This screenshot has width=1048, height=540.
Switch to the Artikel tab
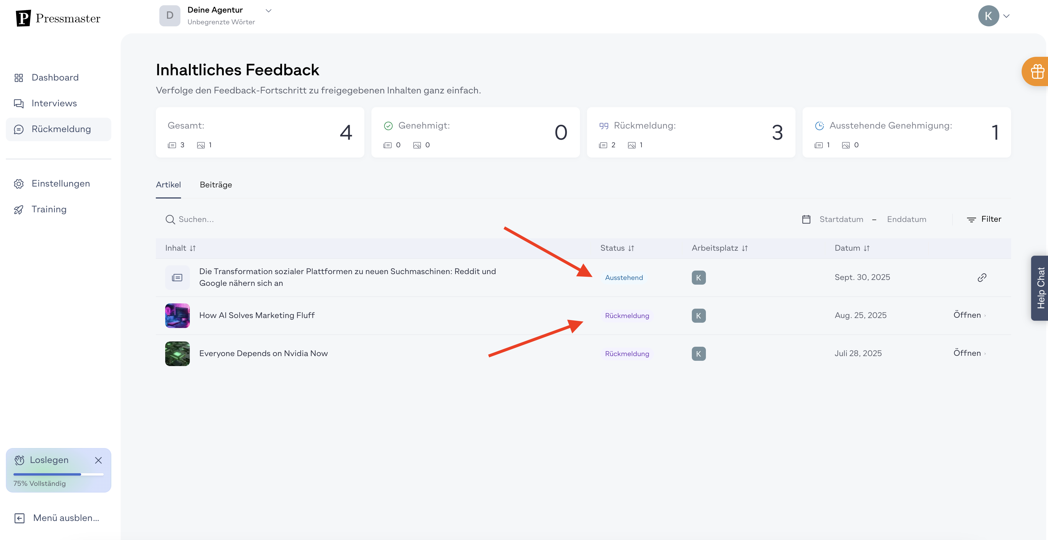(x=168, y=185)
